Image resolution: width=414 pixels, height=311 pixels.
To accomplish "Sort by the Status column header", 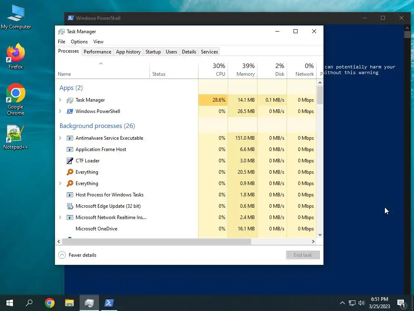I will tap(174, 70).
